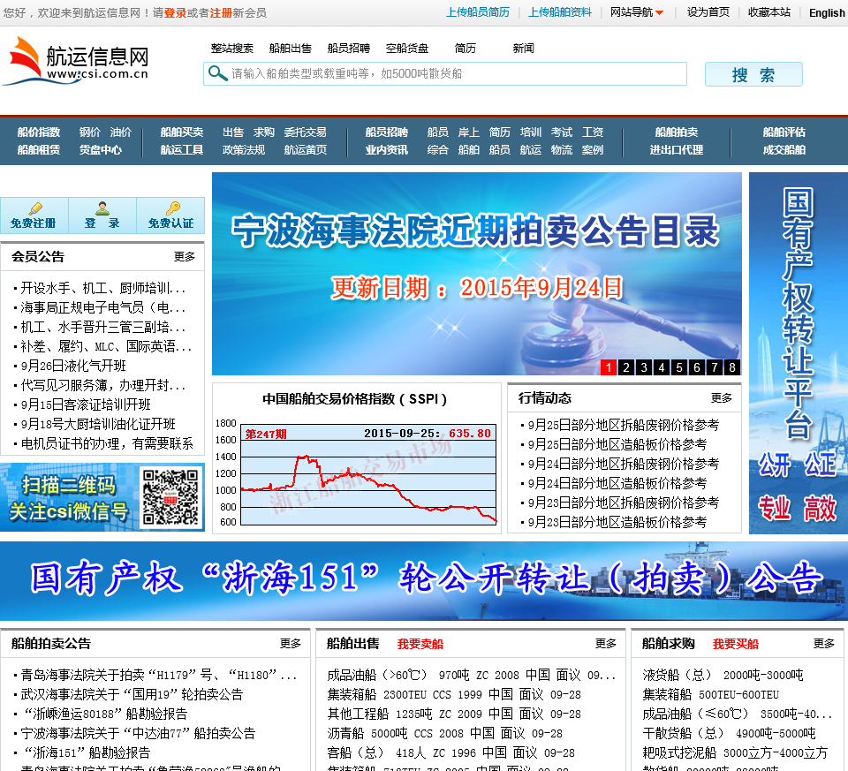Click the 搜索 button
The height and width of the screenshot is (771, 848).
pyautogui.click(x=753, y=74)
